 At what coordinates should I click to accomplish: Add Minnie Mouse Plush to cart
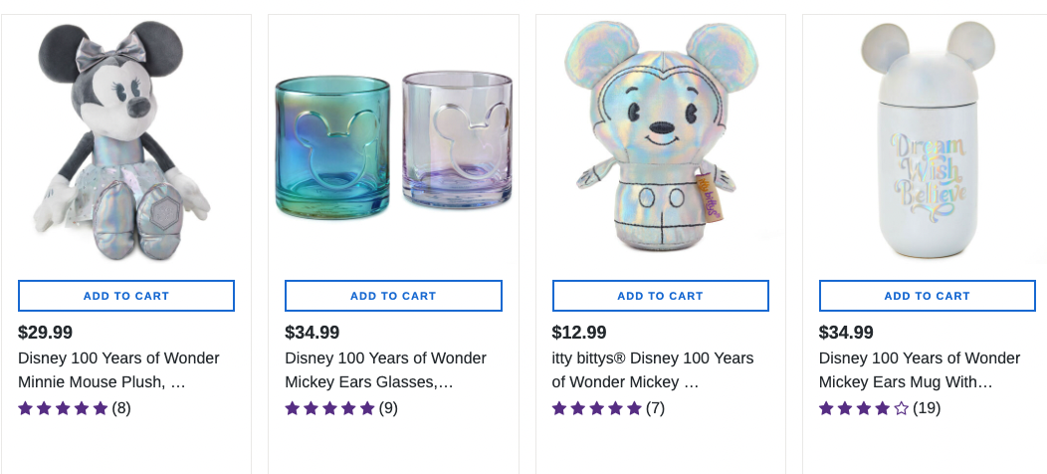[x=126, y=296]
